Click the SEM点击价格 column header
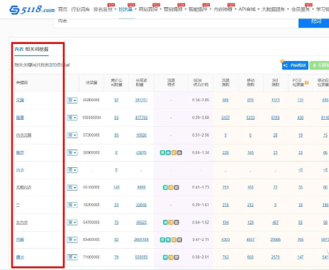The width and height of the screenshot is (329, 270). pos(201,82)
